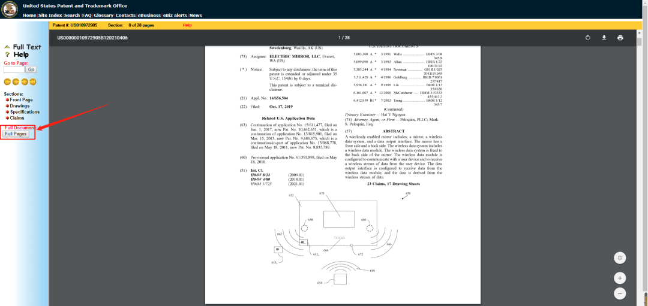Image resolution: width=648 pixels, height=306 pixels.
Task: Open Glossary in top navigation
Action: click(103, 15)
